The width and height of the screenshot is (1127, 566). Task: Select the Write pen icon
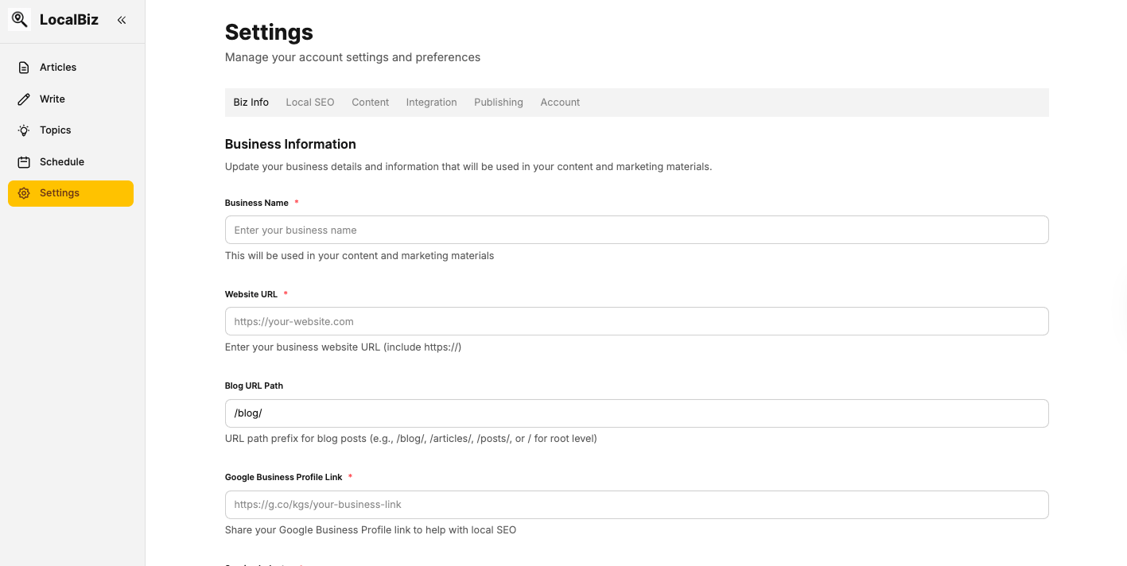[22, 99]
